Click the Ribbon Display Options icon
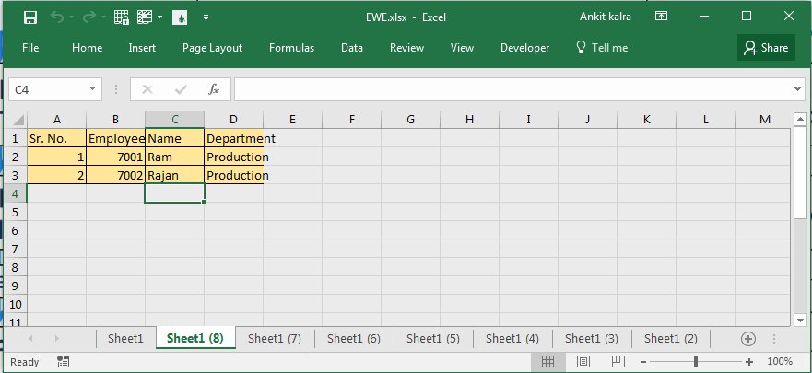Screen dimensions: 812x373 661,17
